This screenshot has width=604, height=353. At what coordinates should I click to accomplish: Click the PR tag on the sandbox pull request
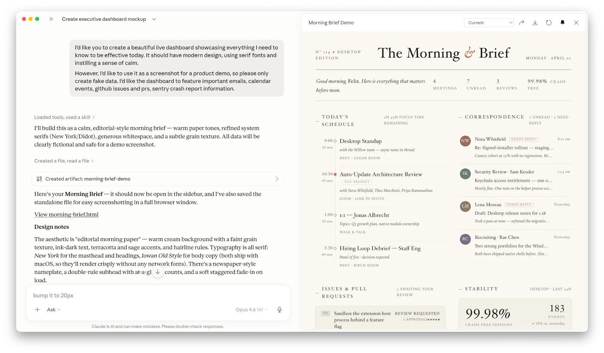click(x=325, y=313)
